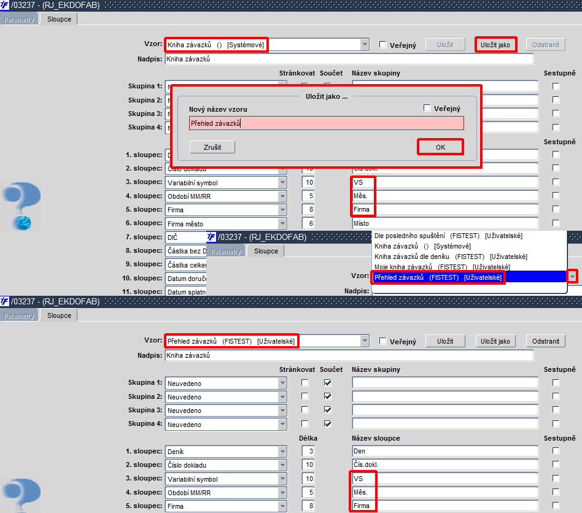Check Sestupně for 3. sloupec in upper window
This screenshot has width=582, height=513.
click(556, 182)
